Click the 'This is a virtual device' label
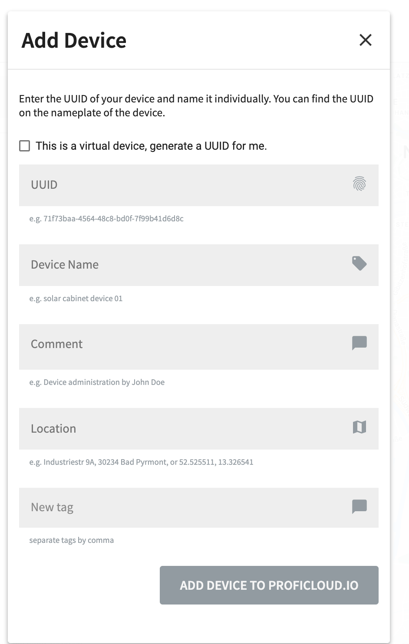Viewport: 409px width, 644px height. 151,146
